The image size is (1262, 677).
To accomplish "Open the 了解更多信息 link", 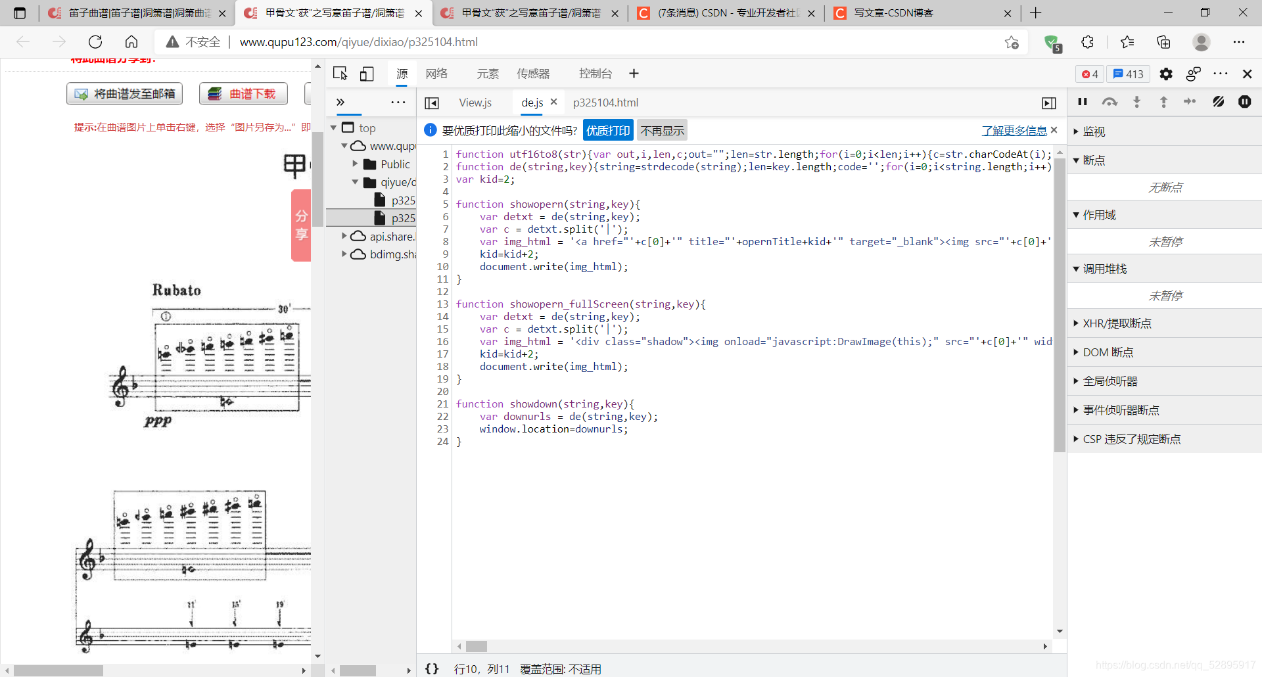I will pyautogui.click(x=1014, y=131).
